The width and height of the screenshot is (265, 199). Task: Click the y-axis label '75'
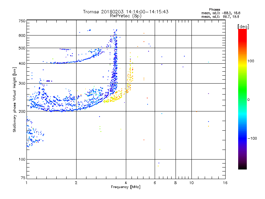pyautogui.click(x=23, y=178)
